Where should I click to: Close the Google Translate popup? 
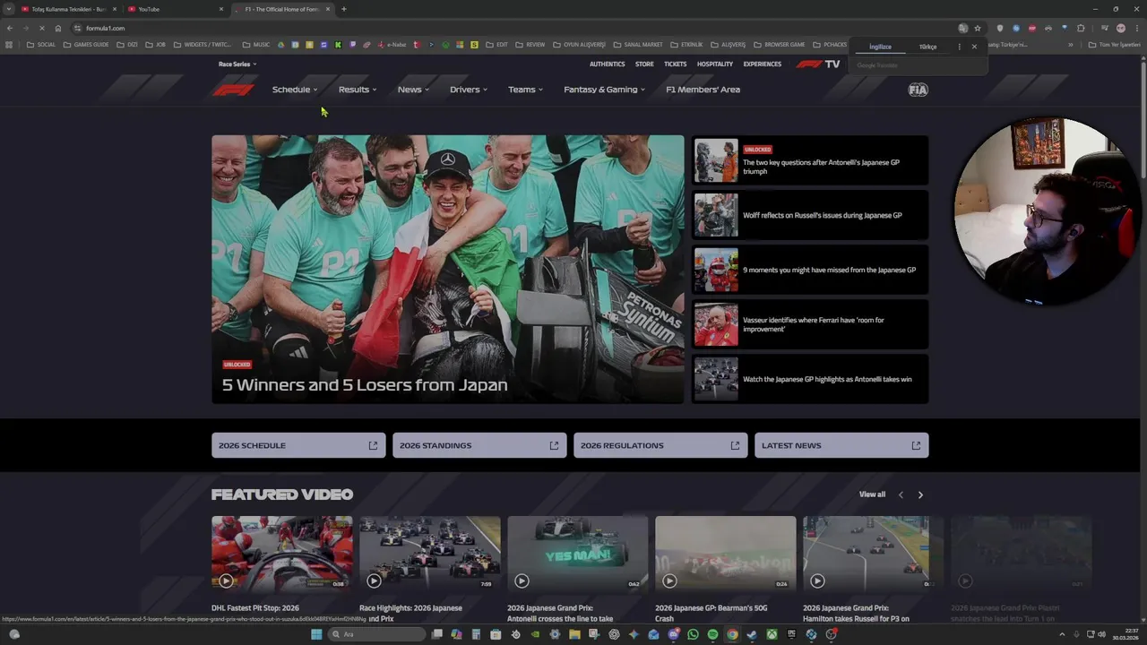coord(974,47)
